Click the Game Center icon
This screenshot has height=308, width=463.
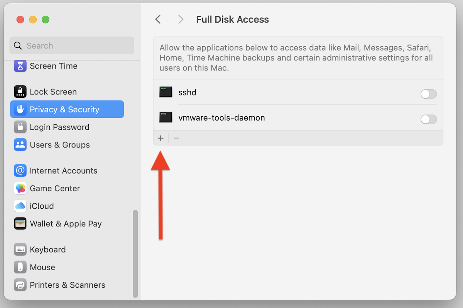click(x=20, y=188)
